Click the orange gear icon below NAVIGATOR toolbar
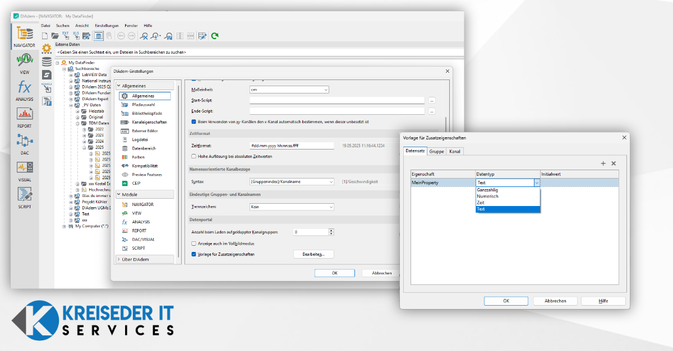673x351 pixels. 47,48
